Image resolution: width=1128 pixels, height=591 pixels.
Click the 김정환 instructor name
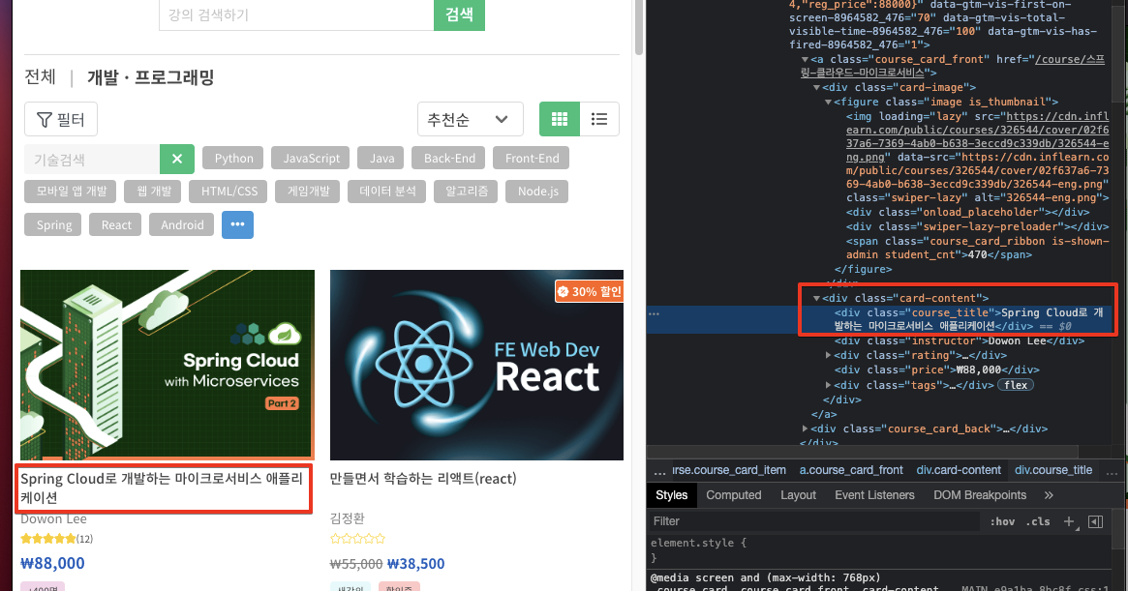(x=347, y=518)
